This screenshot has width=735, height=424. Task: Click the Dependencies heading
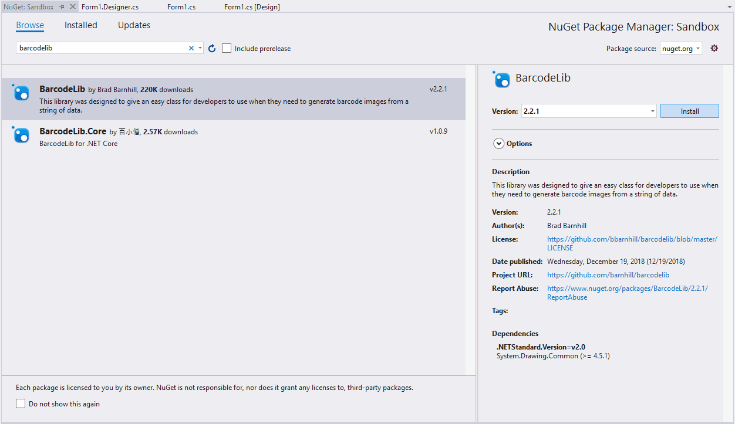(x=515, y=334)
